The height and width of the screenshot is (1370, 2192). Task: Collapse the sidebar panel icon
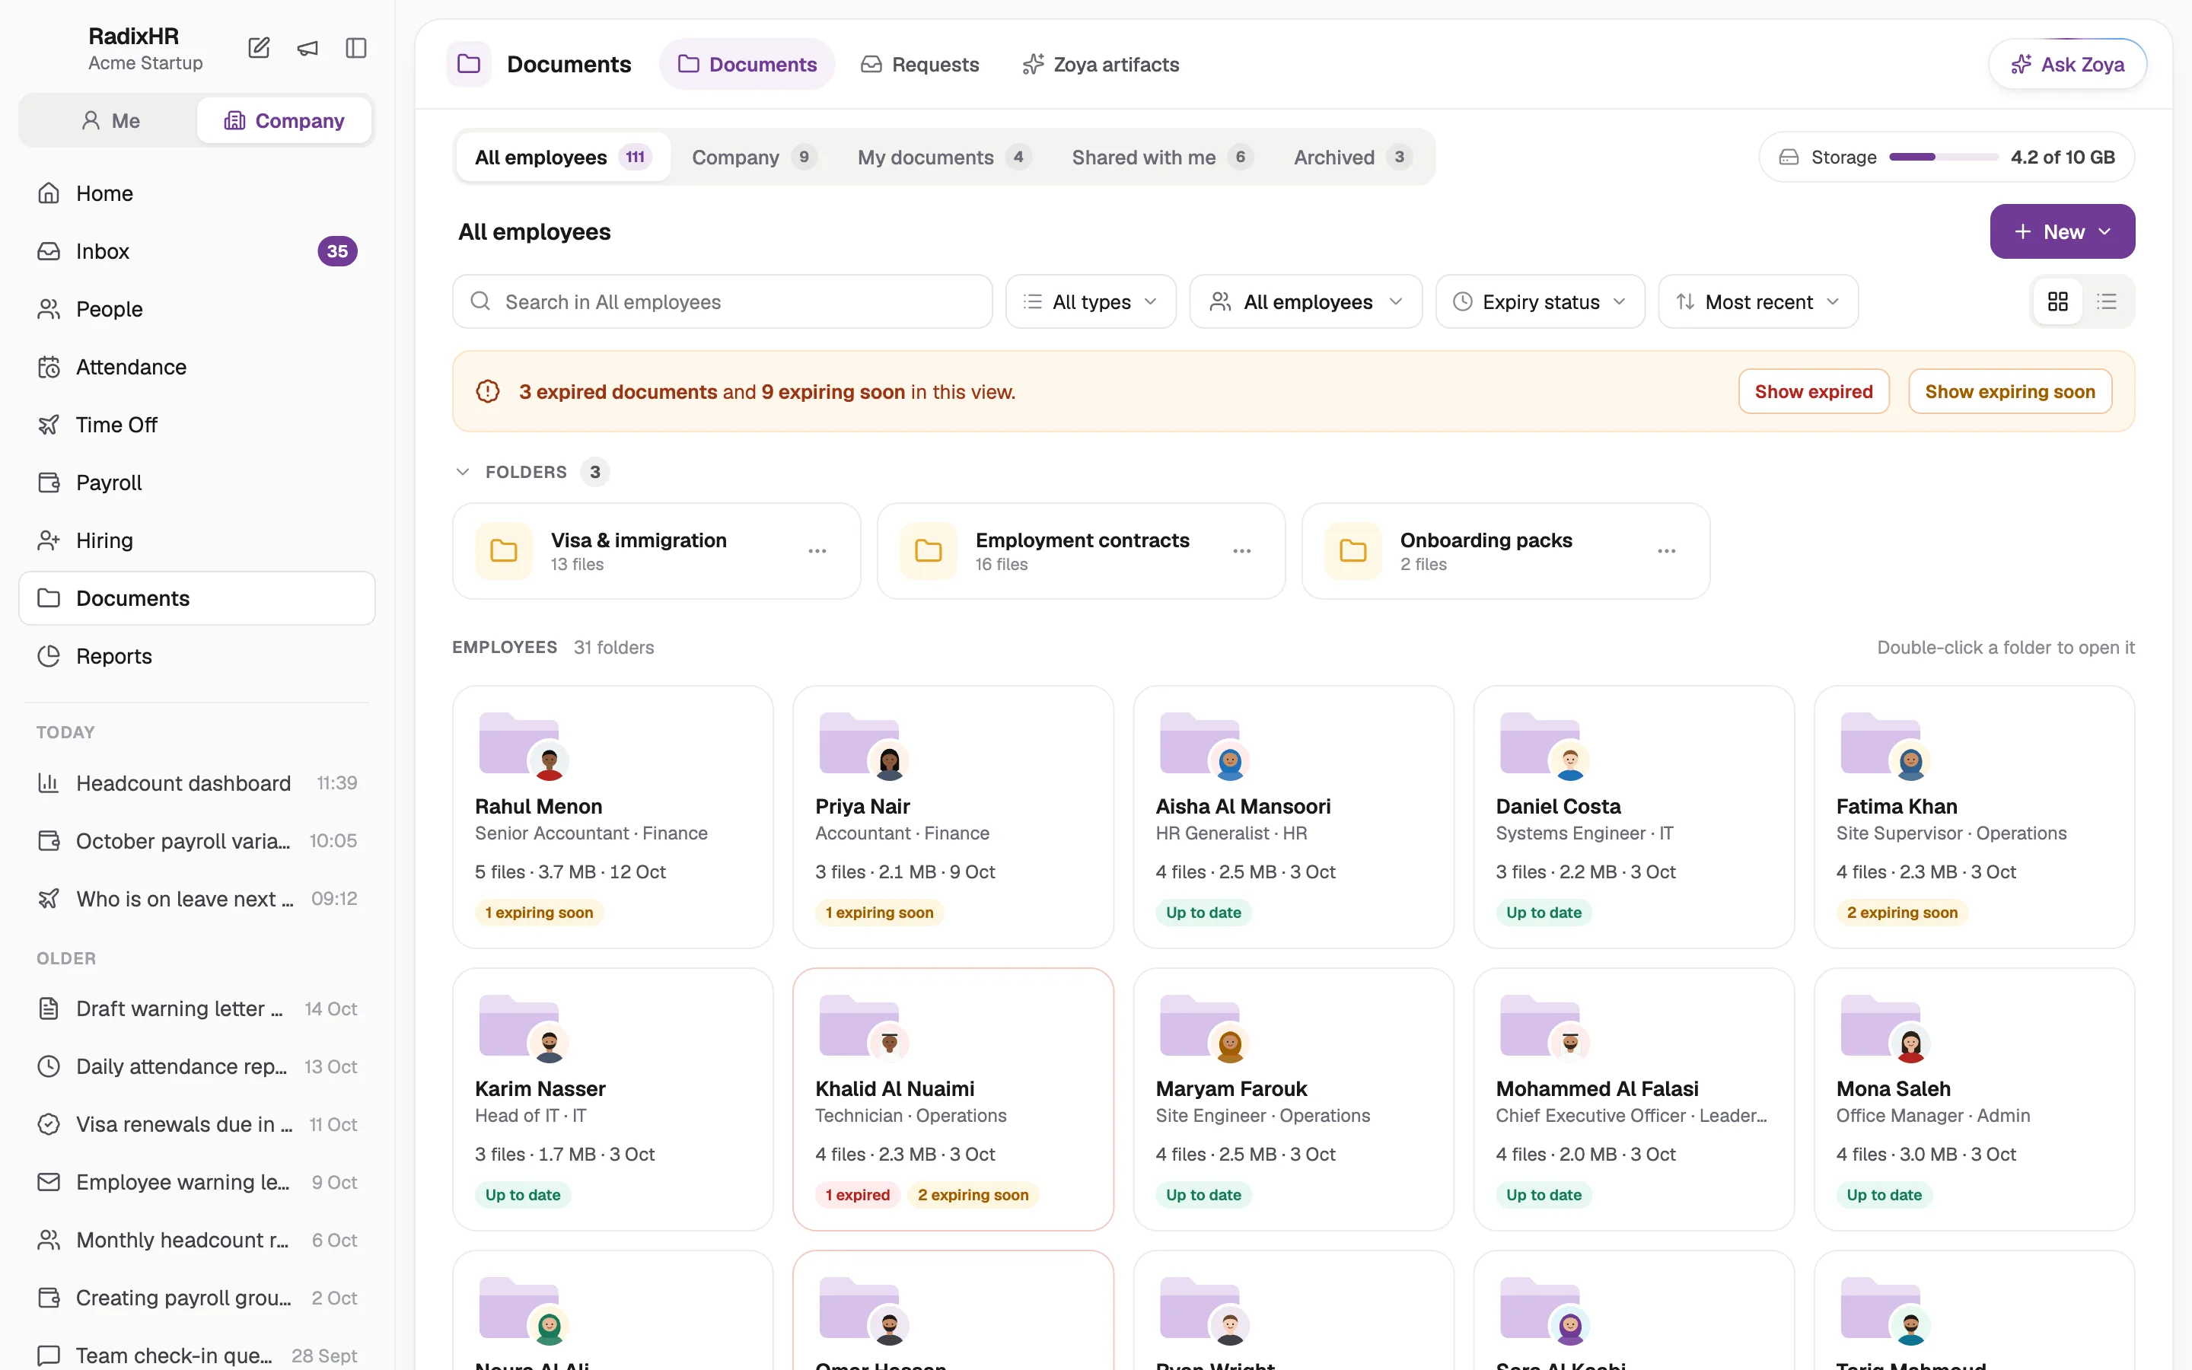click(x=356, y=48)
